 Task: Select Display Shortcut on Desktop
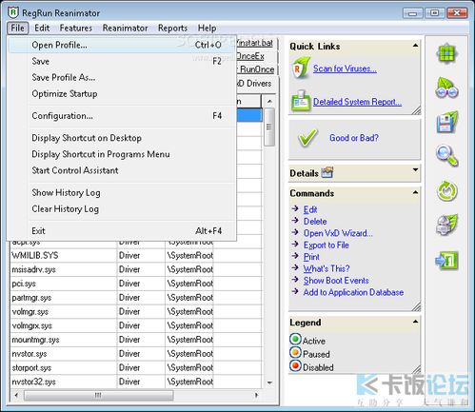pos(122,138)
